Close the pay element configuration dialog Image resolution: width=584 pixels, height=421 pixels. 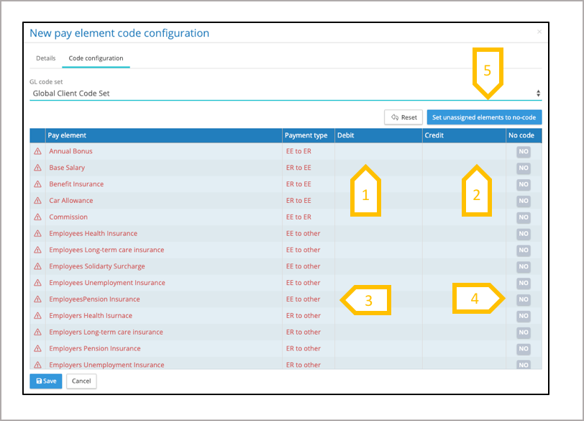[539, 32]
